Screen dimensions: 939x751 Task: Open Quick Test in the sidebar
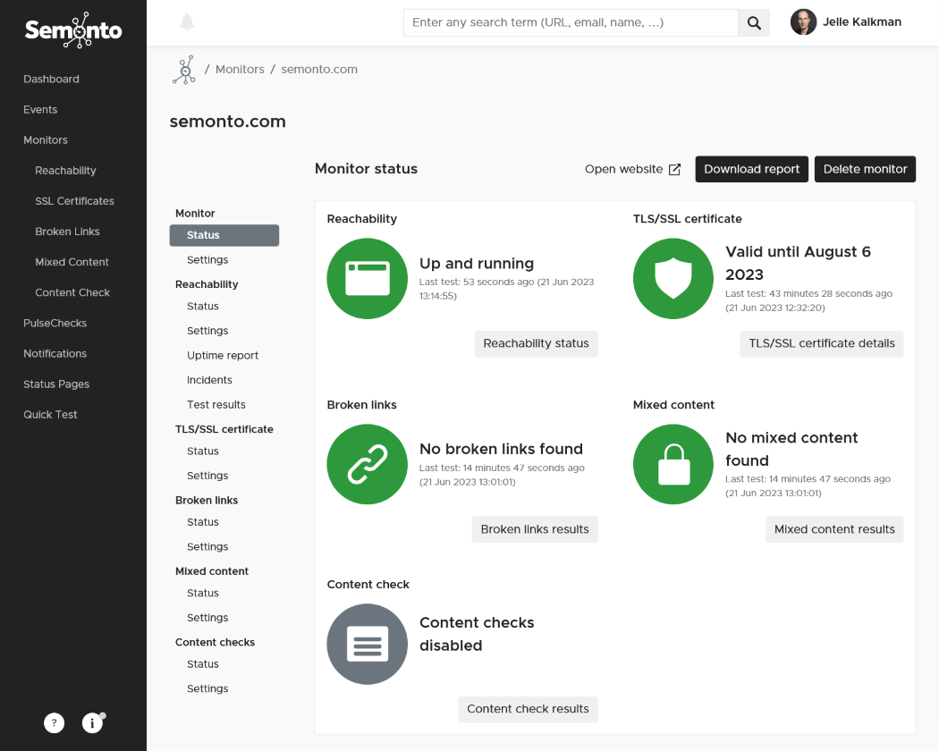(x=50, y=415)
